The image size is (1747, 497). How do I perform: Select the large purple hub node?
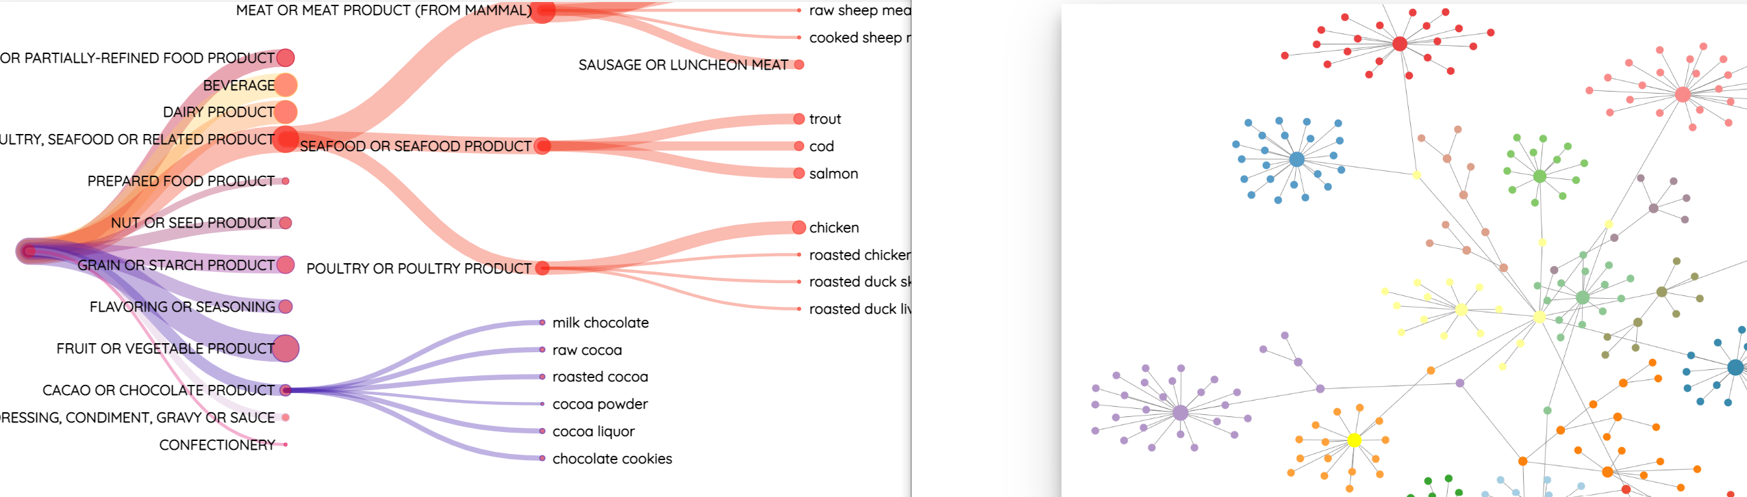[1180, 412]
